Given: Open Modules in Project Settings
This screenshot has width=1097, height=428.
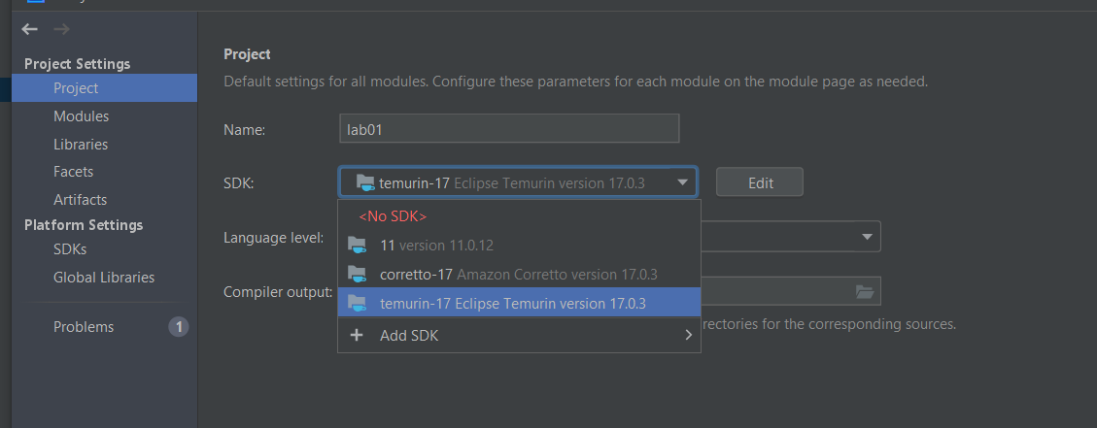Looking at the screenshot, I should [81, 116].
